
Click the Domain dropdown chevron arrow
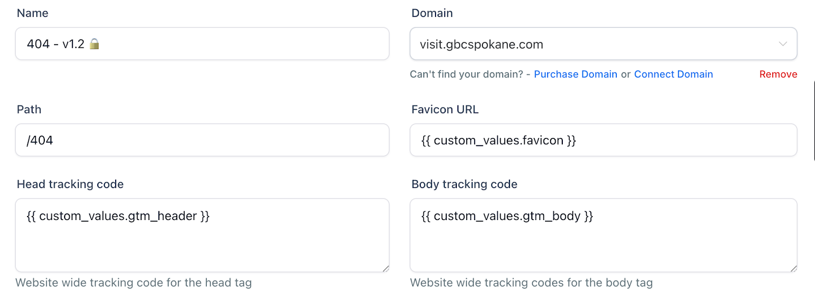pos(782,44)
